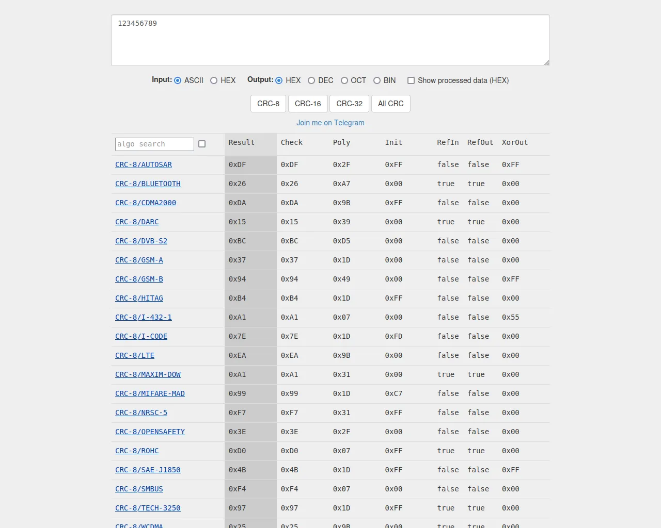This screenshot has width=661, height=528.
Task: Select Result 0x97 in the TECH-3250 row
Action: pyautogui.click(x=238, y=508)
